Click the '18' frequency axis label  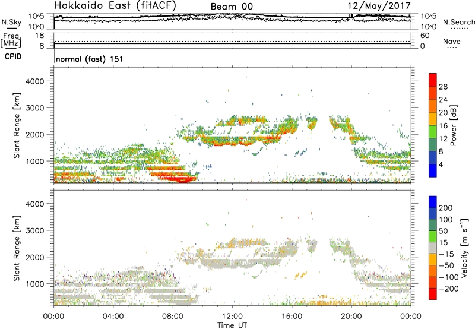(x=40, y=36)
